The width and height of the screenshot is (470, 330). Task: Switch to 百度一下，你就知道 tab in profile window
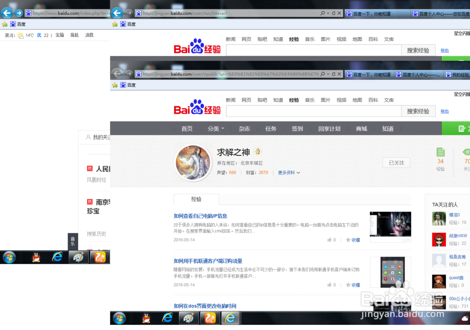pyautogui.click(x=368, y=75)
